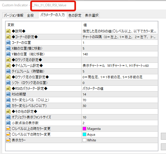The image size is (166, 154).
Task: Click the 123 icon beside タイムフレーム（時間軸）
Action: point(8,71)
